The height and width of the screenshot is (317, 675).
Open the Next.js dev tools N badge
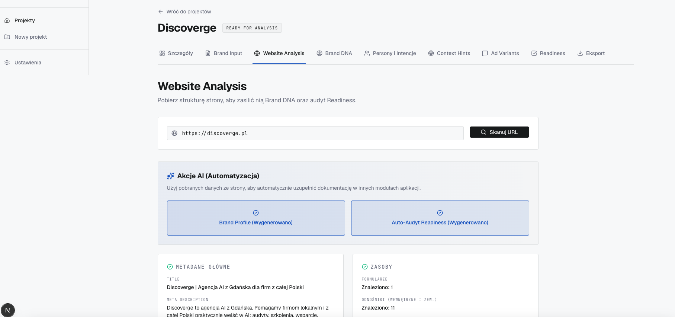(x=8, y=310)
